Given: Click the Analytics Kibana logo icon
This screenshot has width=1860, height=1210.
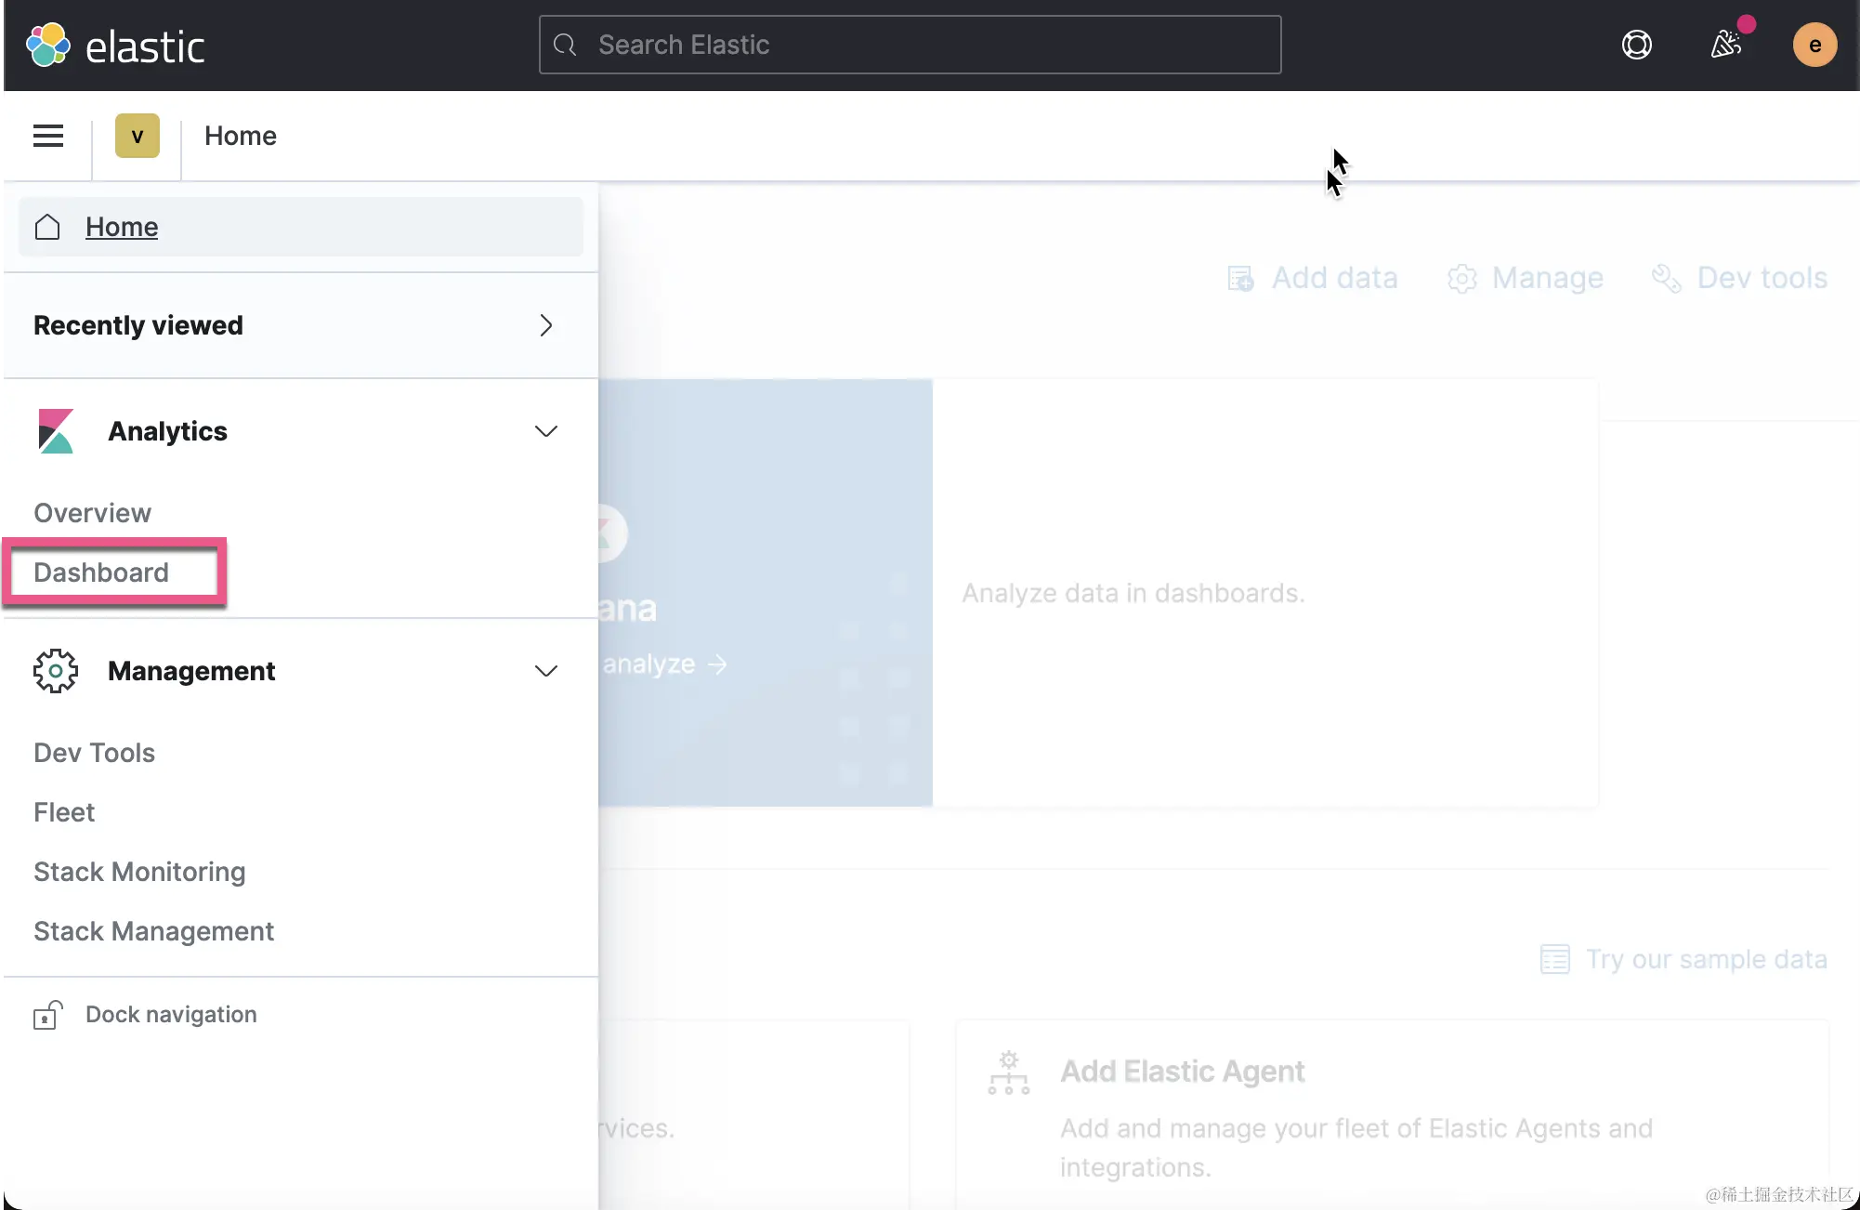Looking at the screenshot, I should (x=56, y=431).
